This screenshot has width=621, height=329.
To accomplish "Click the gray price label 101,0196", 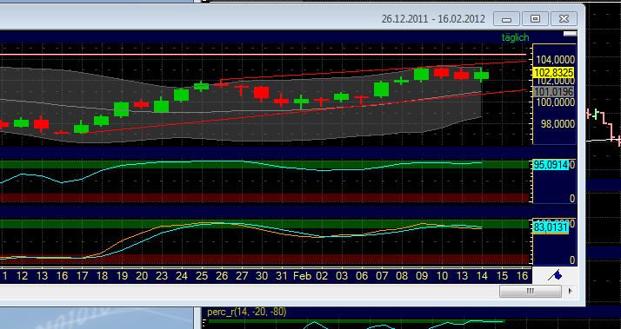I will tap(554, 92).
